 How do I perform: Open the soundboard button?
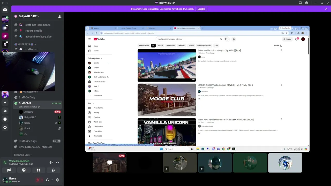click(53, 170)
